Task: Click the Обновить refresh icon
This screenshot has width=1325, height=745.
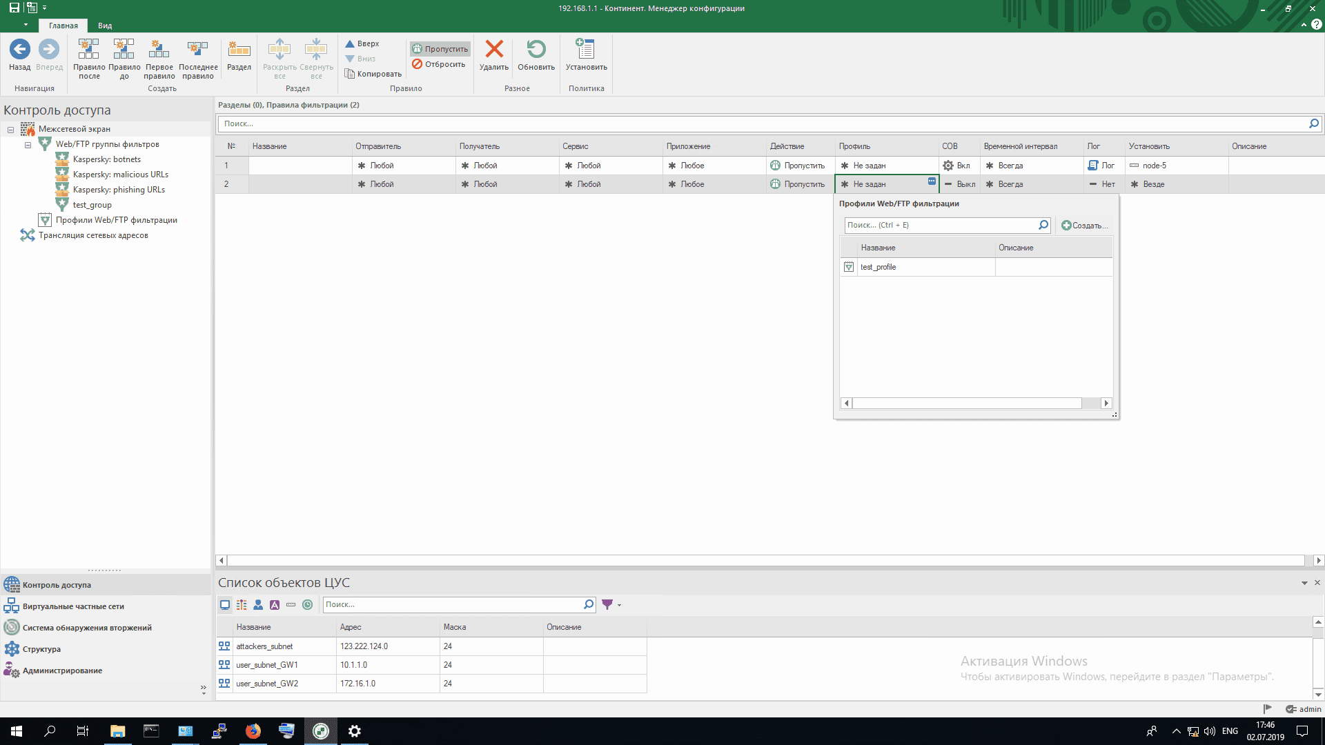Action: 536,50
